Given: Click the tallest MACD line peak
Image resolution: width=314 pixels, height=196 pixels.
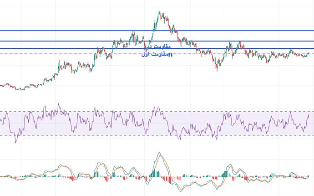Looking at the screenshot, I should click(159, 154).
